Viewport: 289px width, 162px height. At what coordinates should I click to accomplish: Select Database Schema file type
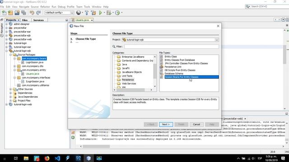click(x=174, y=73)
